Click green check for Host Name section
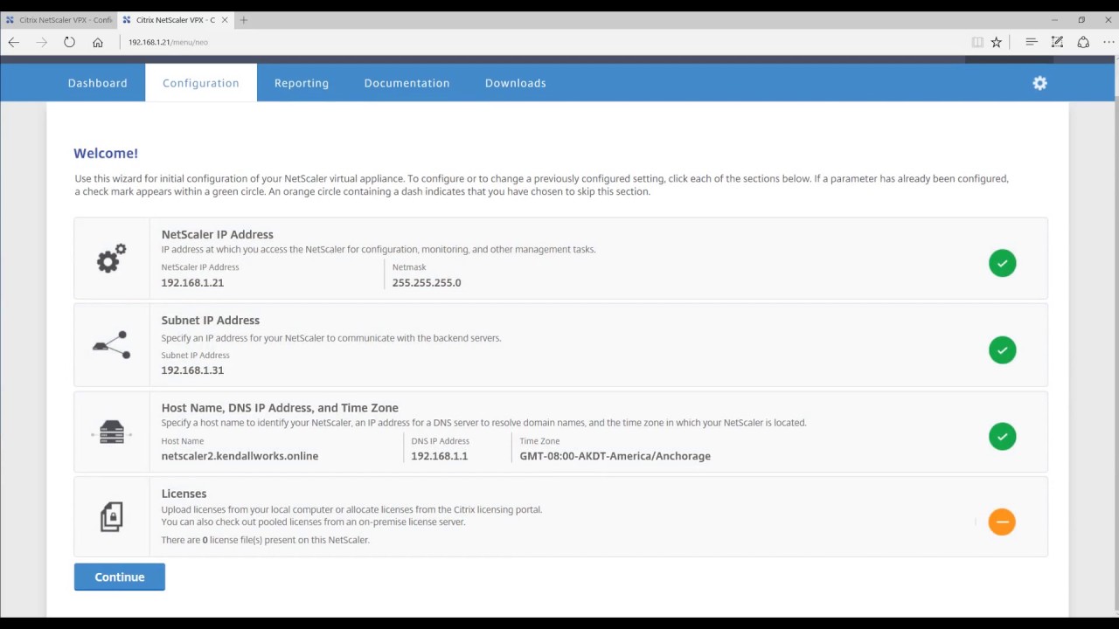The width and height of the screenshot is (1119, 629). [1003, 436]
